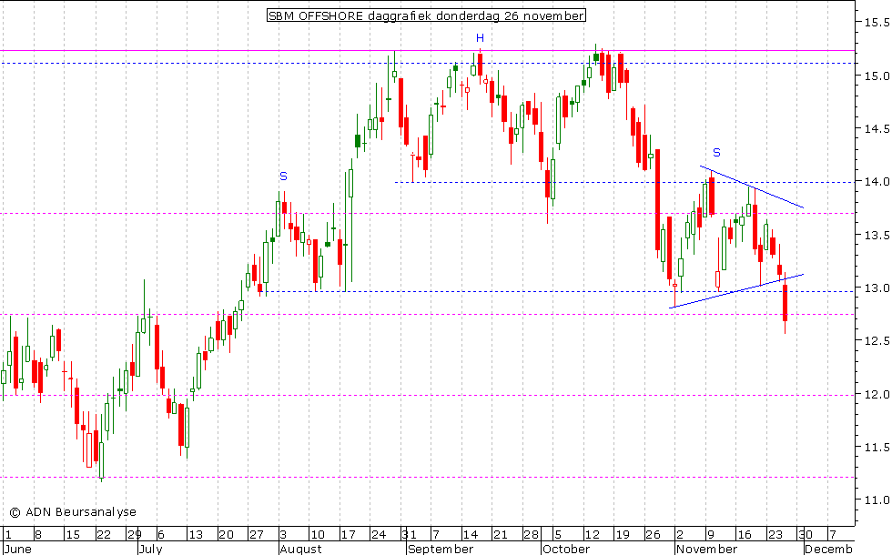Image resolution: width=892 pixels, height=555 pixels.
Task: Click the date label '26' in October
Action: click(654, 535)
